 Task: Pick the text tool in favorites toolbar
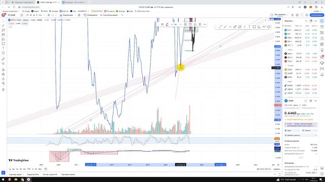249,27
